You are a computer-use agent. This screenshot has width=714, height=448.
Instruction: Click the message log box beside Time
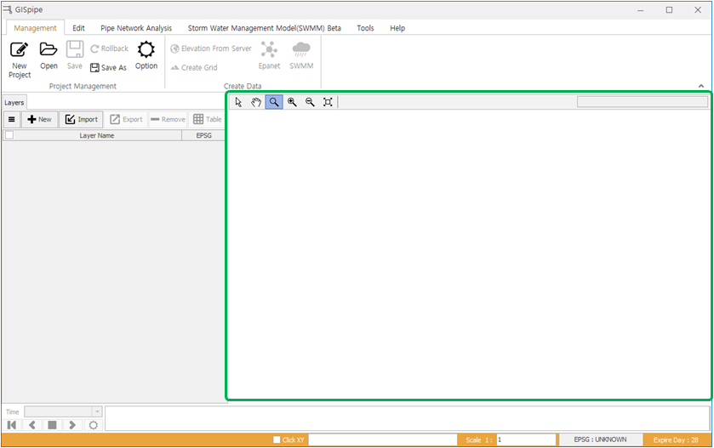[x=408, y=418]
